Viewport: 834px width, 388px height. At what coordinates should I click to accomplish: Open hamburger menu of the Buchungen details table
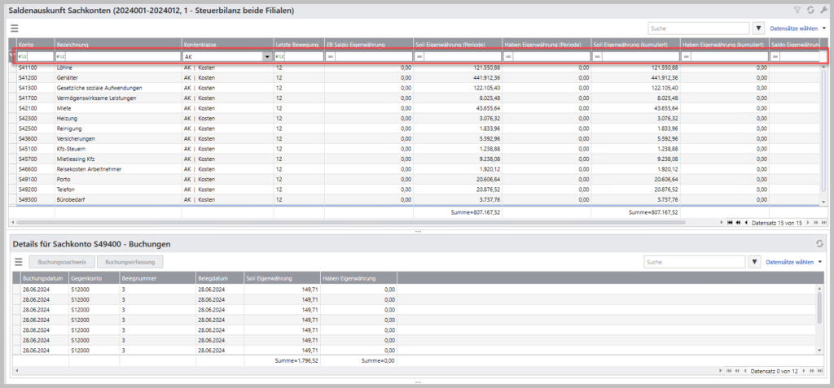click(x=16, y=262)
